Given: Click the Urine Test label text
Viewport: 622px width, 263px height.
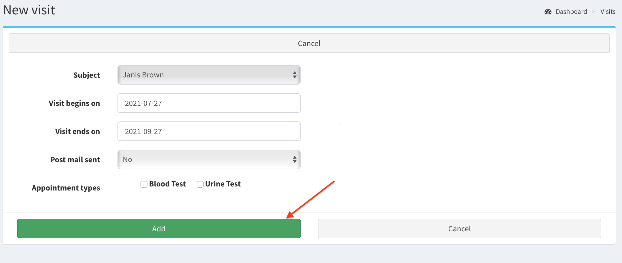Looking at the screenshot, I should pos(223,184).
